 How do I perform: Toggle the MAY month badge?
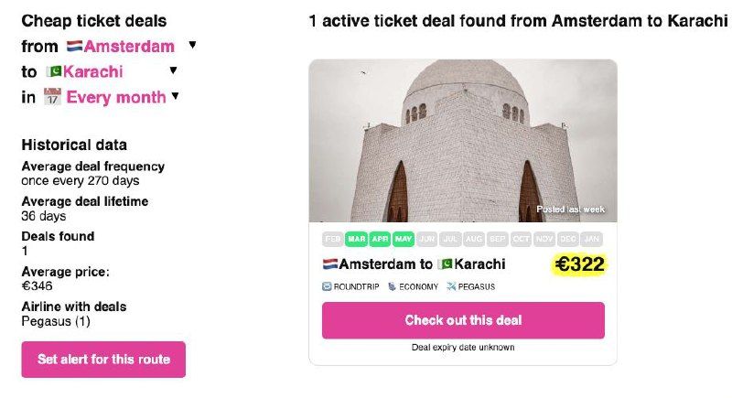point(404,240)
